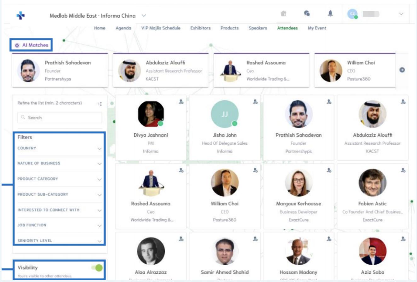The width and height of the screenshot is (417, 282).
Task: Go to the Exhibitors tab
Action: 200,28
